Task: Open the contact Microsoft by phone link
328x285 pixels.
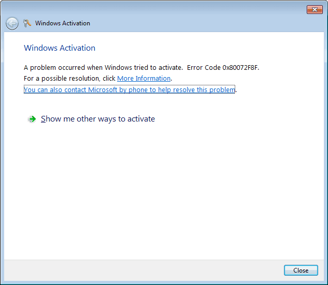Action: click(130, 89)
